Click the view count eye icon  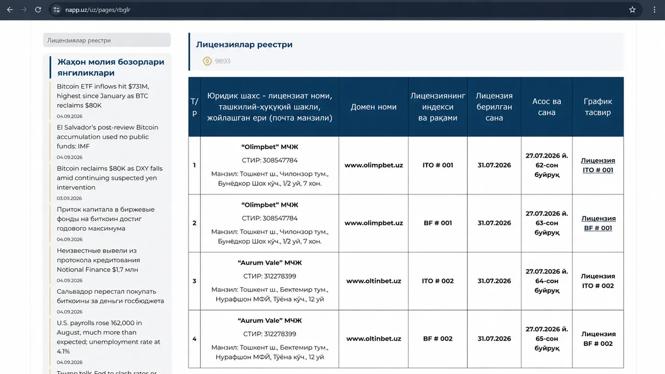(x=207, y=61)
